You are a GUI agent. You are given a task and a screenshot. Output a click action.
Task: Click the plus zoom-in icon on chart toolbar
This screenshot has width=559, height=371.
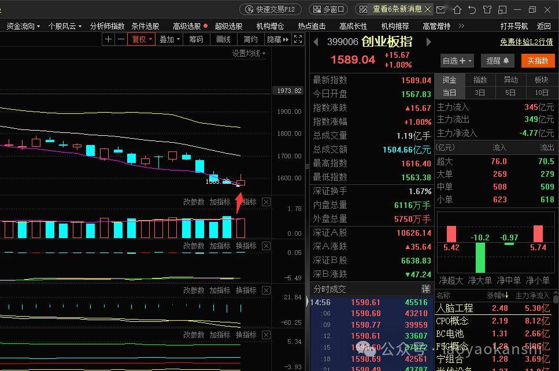click(x=108, y=39)
